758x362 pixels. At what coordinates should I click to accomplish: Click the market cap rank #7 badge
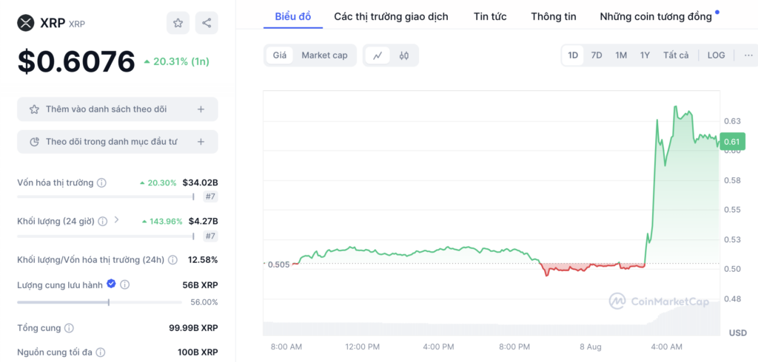point(210,197)
